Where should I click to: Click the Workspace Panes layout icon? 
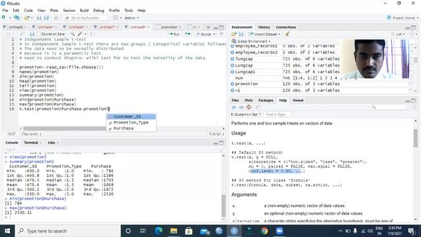[x=116, y=18]
